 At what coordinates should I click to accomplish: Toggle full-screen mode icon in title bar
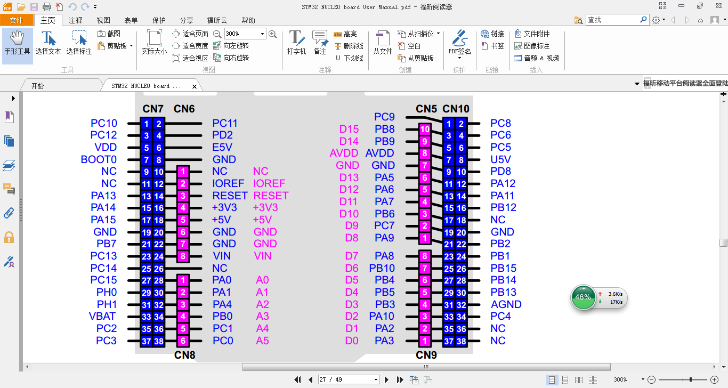point(662,6)
